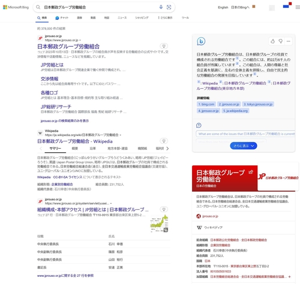The width and height of the screenshot is (300, 284).
Task: Click the 3. tokyo.jprouso.or.jp source chip
Action: click(x=258, y=104)
